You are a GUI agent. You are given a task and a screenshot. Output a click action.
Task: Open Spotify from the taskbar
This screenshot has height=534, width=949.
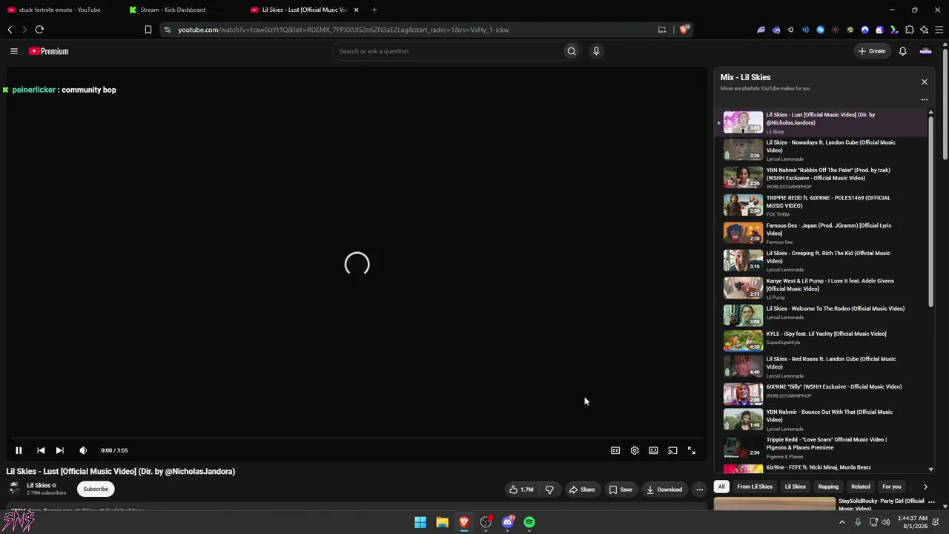[529, 522]
